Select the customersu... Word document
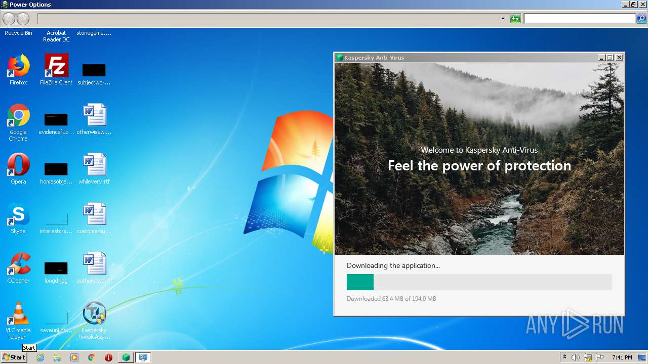Screen dimensions: 648x364 (x=94, y=218)
